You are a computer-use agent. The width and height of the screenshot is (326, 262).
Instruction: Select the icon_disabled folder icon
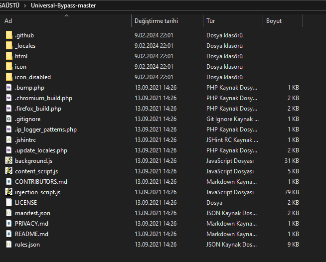point(8,77)
